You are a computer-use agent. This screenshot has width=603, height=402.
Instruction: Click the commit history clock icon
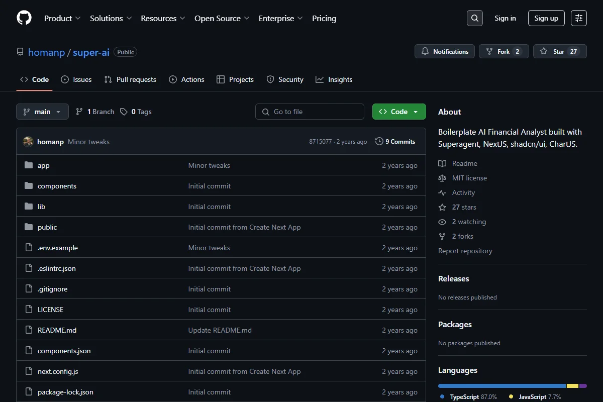379,142
